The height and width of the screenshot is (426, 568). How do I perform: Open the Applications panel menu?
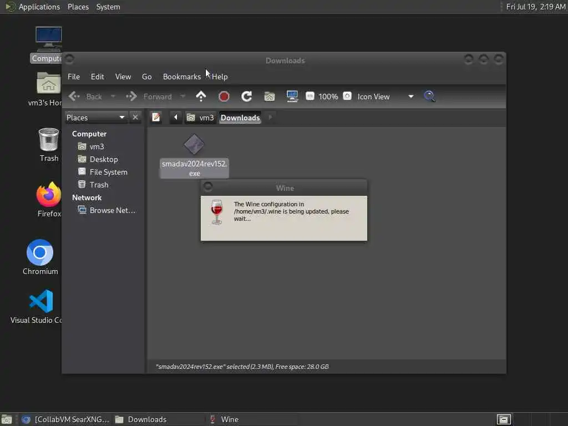click(x=33, y=7)
